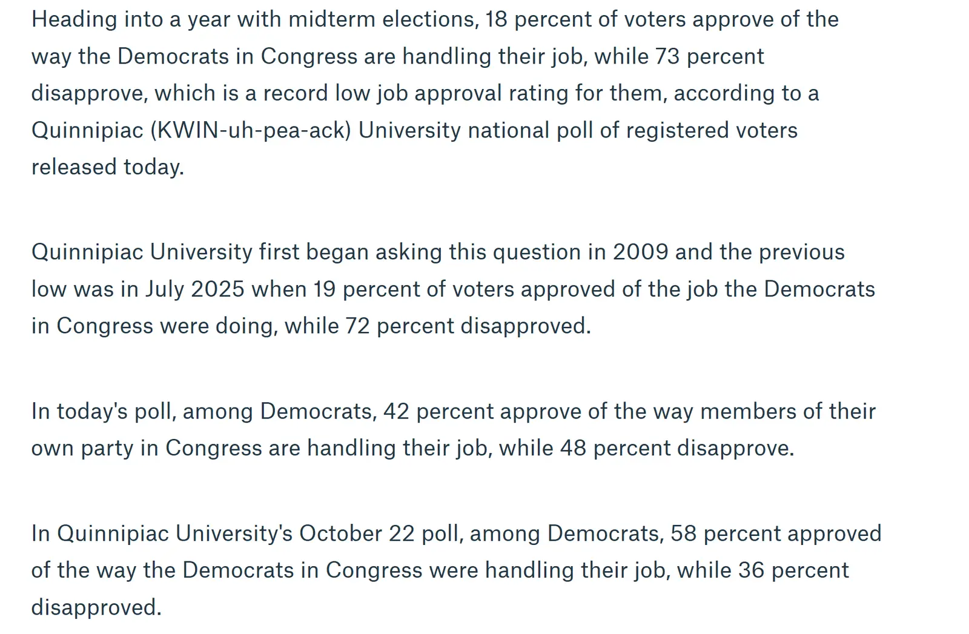969x634 pixels.
Task: Click the year "2009"
Action: tap(640, 252)
